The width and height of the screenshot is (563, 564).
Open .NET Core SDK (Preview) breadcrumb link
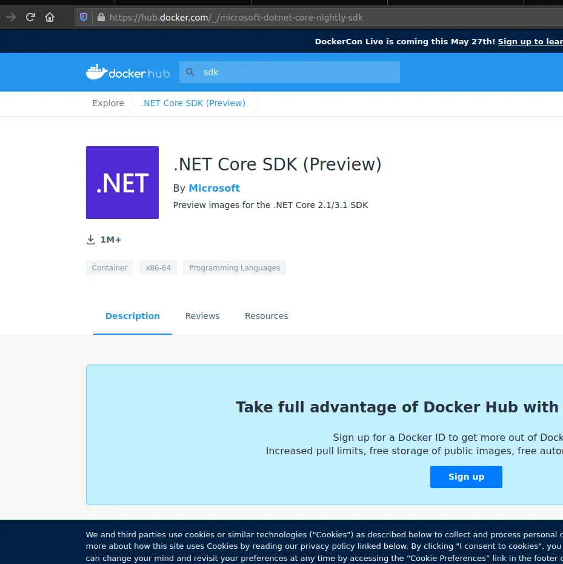point(193,103)
